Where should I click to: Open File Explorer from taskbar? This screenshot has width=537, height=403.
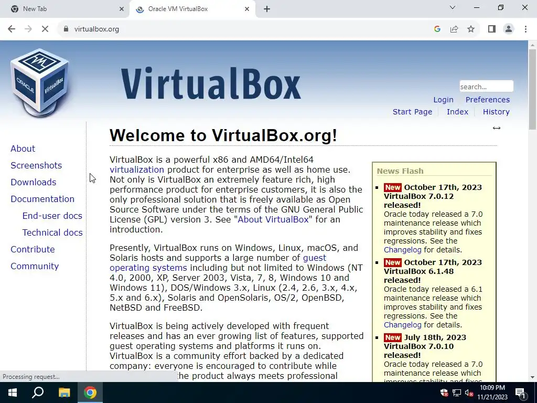pos(64,393)
